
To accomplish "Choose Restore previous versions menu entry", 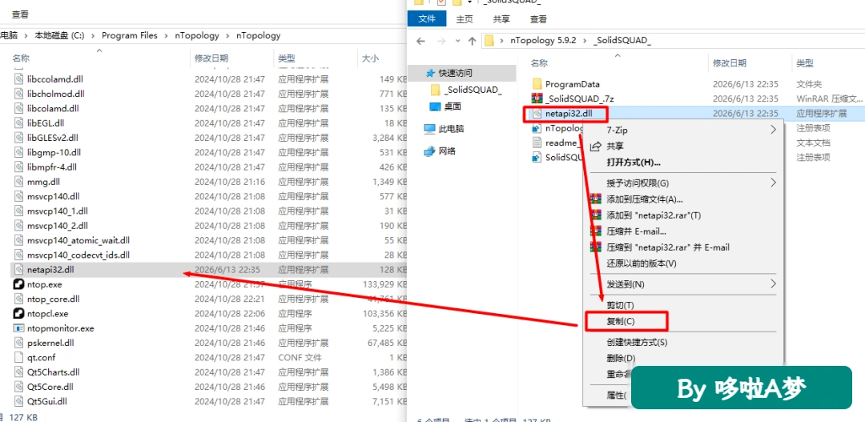I will (642, 263).
